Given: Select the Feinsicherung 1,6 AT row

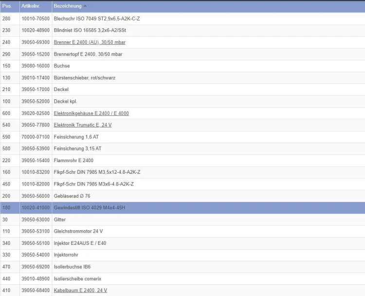Looking at the screenshot, I should click(x=182, y=137).
